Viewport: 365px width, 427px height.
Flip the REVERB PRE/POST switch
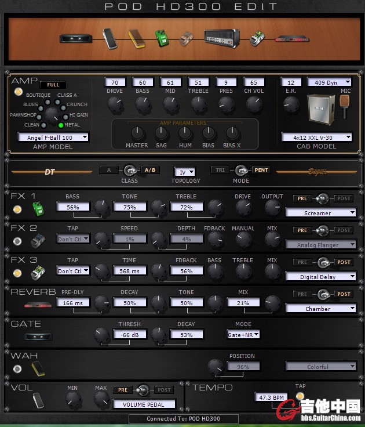tap(324, 294)
